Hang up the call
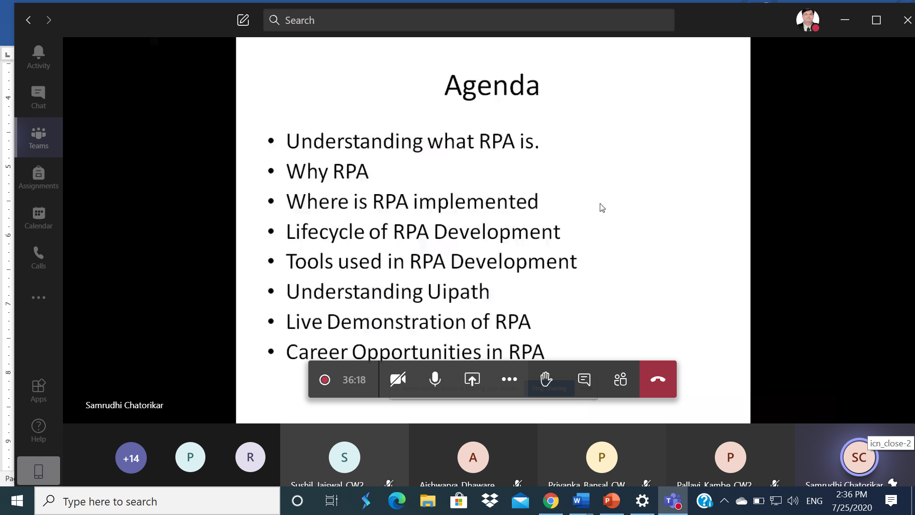 [658, 380]
